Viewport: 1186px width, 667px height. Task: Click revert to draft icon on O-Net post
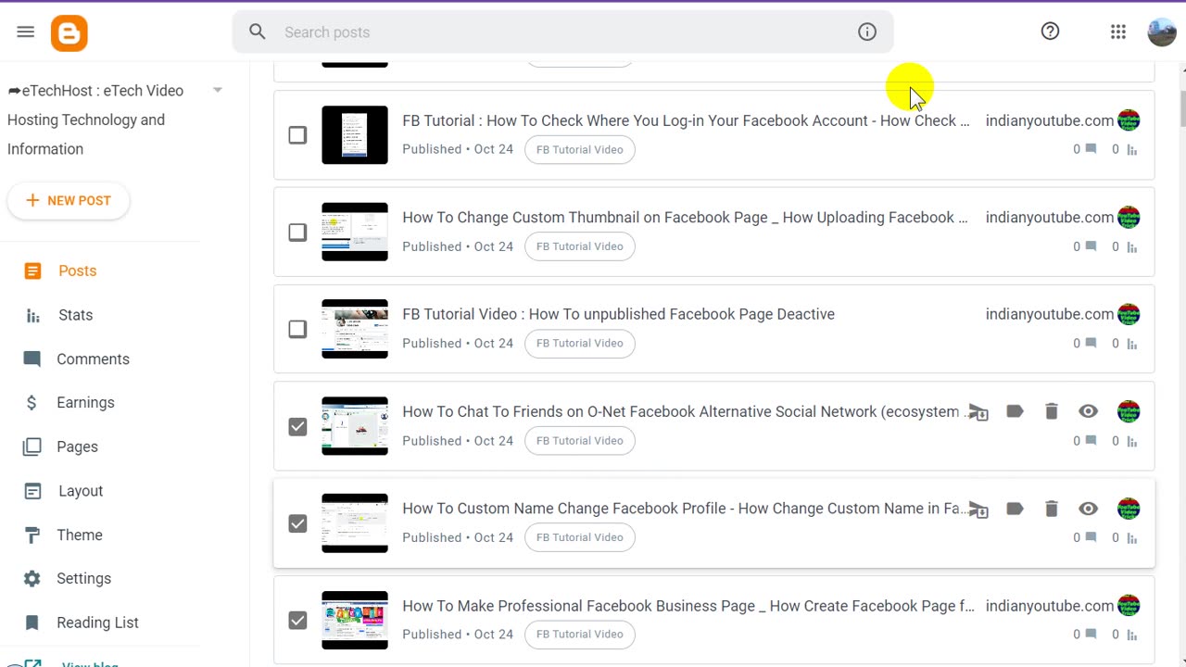[x=978, y=411]
